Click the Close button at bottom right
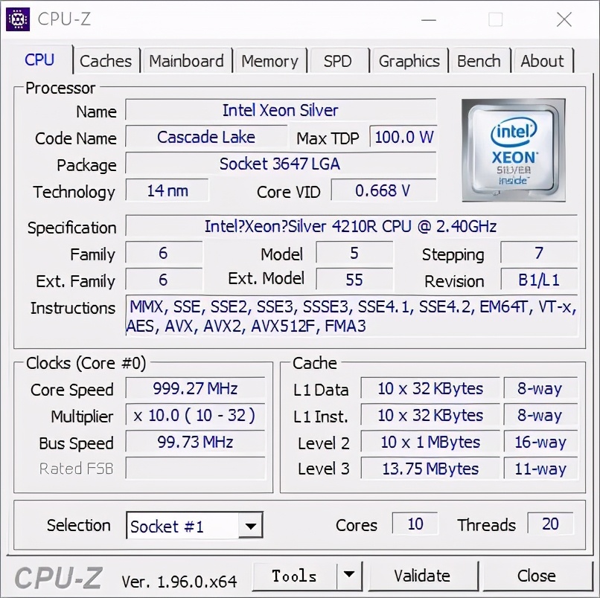600x598 pixels. click(537, 576)
